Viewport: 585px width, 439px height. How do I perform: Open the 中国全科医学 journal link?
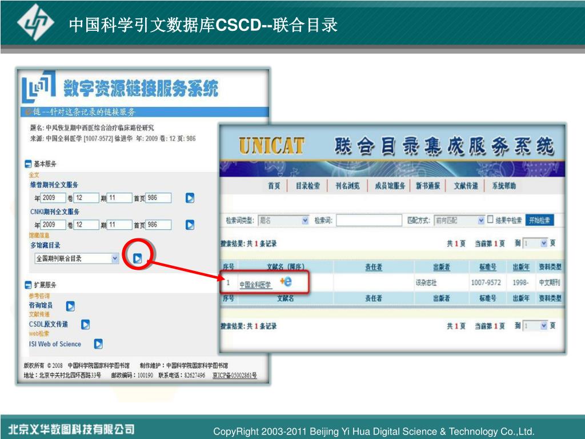pyautogui.click(x=255, y=285)
